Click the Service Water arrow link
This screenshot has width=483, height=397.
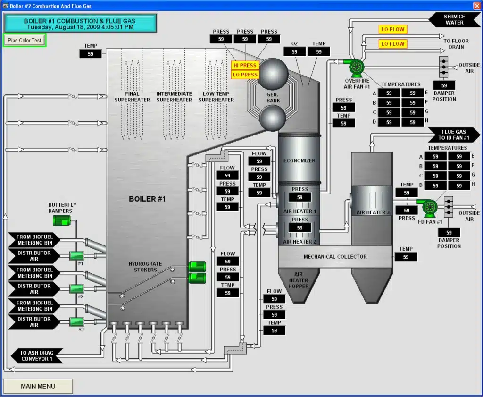[x=455, y=20]
